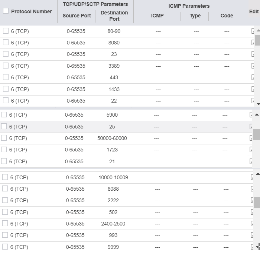260x254 pixels.
Task: Select the checkbox for port 23 rule
Action: [6, 54]
